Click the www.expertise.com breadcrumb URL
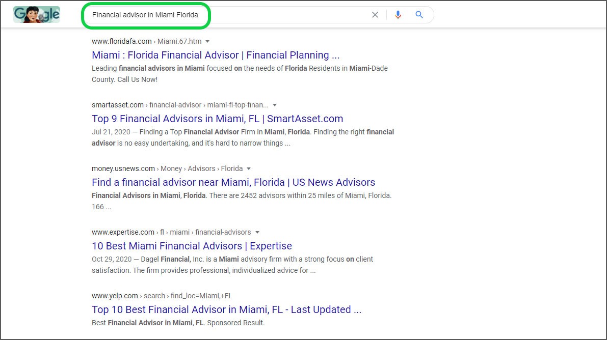Screen dimensions: 607x340 [123, 232]
